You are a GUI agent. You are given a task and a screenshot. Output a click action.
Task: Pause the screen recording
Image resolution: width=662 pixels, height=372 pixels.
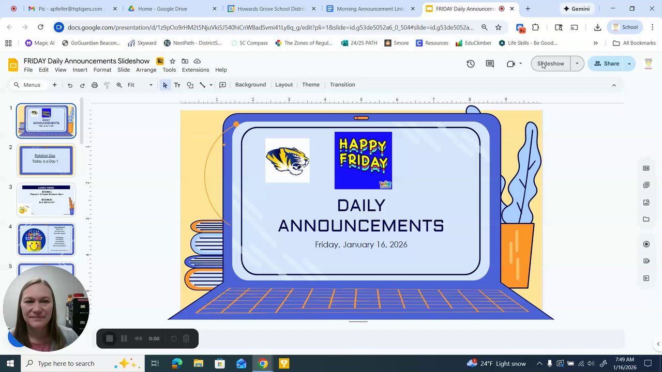click(x=124, y=338)
